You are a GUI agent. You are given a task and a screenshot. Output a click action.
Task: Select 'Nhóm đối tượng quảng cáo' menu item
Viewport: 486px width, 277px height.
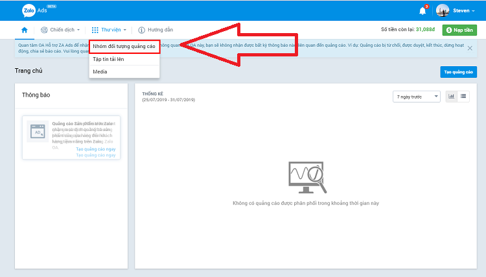click(124, 47)
